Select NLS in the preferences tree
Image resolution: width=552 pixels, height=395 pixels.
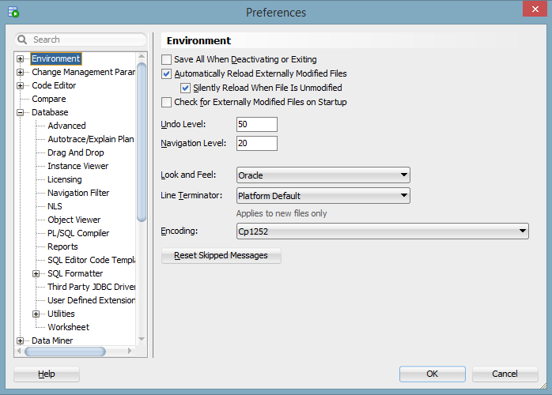point(55,206)
